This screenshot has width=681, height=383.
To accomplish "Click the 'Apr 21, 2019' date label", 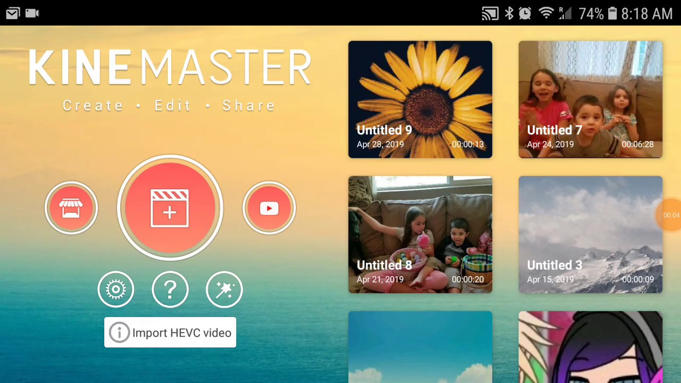I will tap(380, 279).
